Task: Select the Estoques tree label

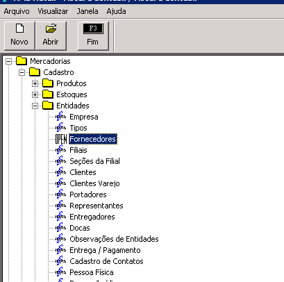Action: (72, 94)
